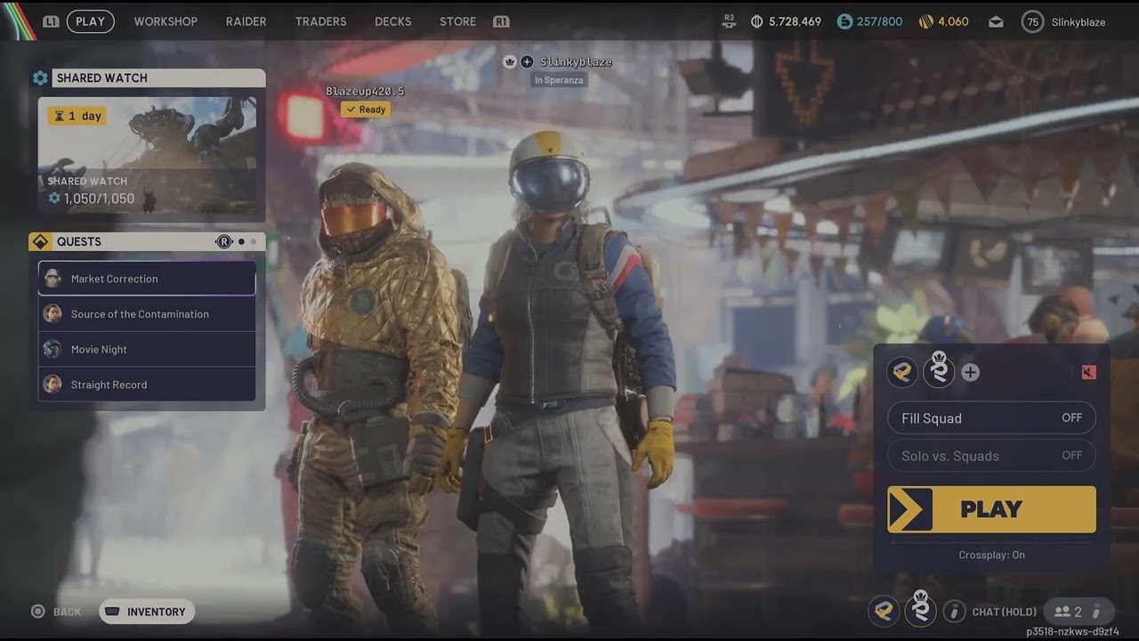1139x641 pixels.
Task: Click the R1 next-tab indicator
Action: pos(501,21)
